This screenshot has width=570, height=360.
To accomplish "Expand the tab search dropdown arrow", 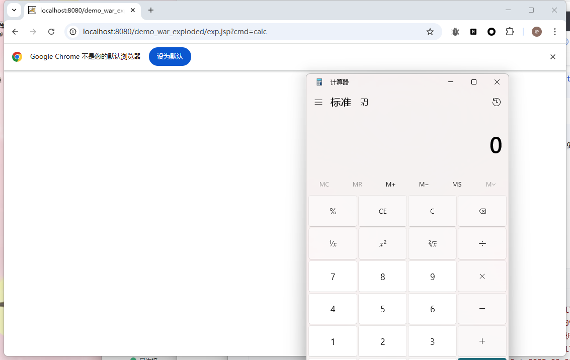I will 14,10.
